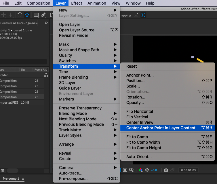The image size is (217, 184).
Task: Toggle the snapping bounding-box option in toolbar
Action: (143, 15)
